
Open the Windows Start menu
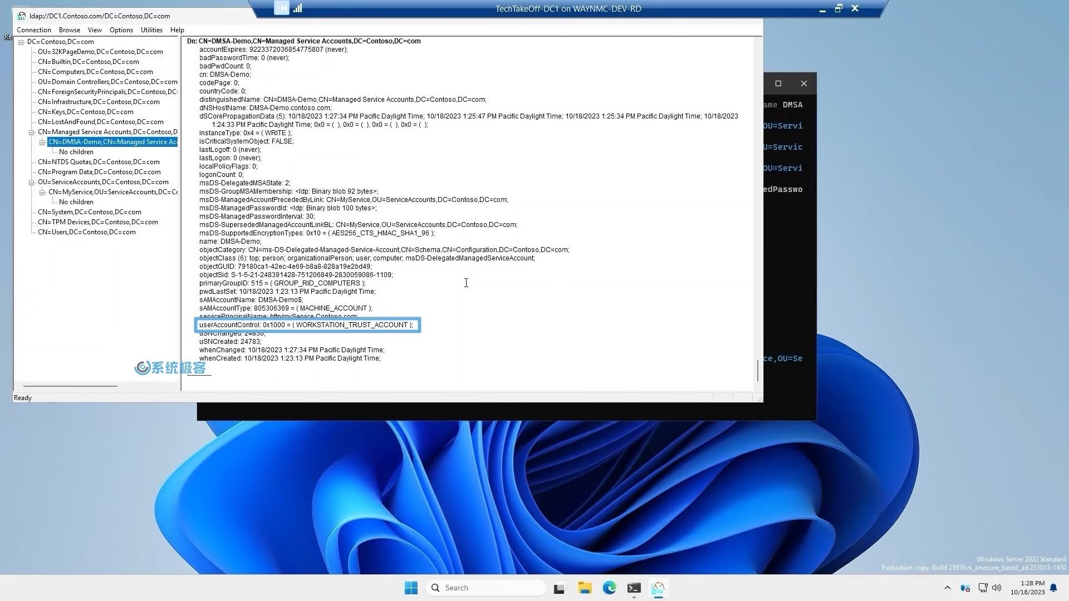point(411,588)
